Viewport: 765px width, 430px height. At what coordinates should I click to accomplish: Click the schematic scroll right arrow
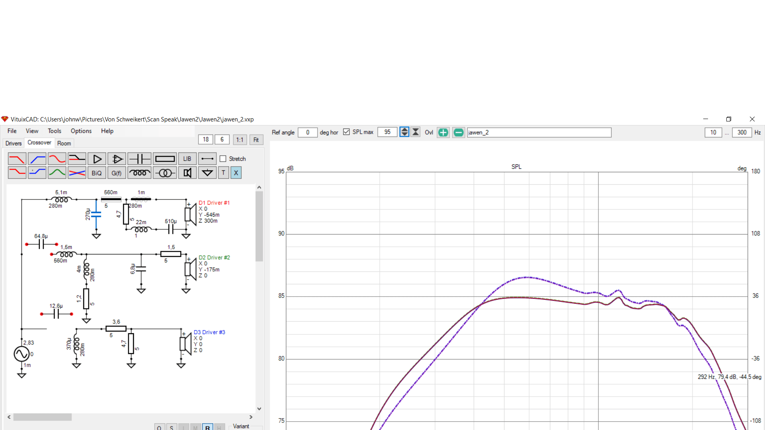(x=251, y=417)
